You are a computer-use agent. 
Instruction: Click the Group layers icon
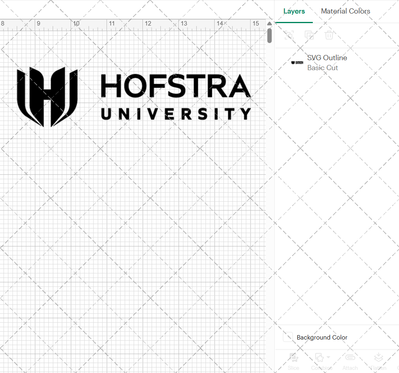[289, 35]
